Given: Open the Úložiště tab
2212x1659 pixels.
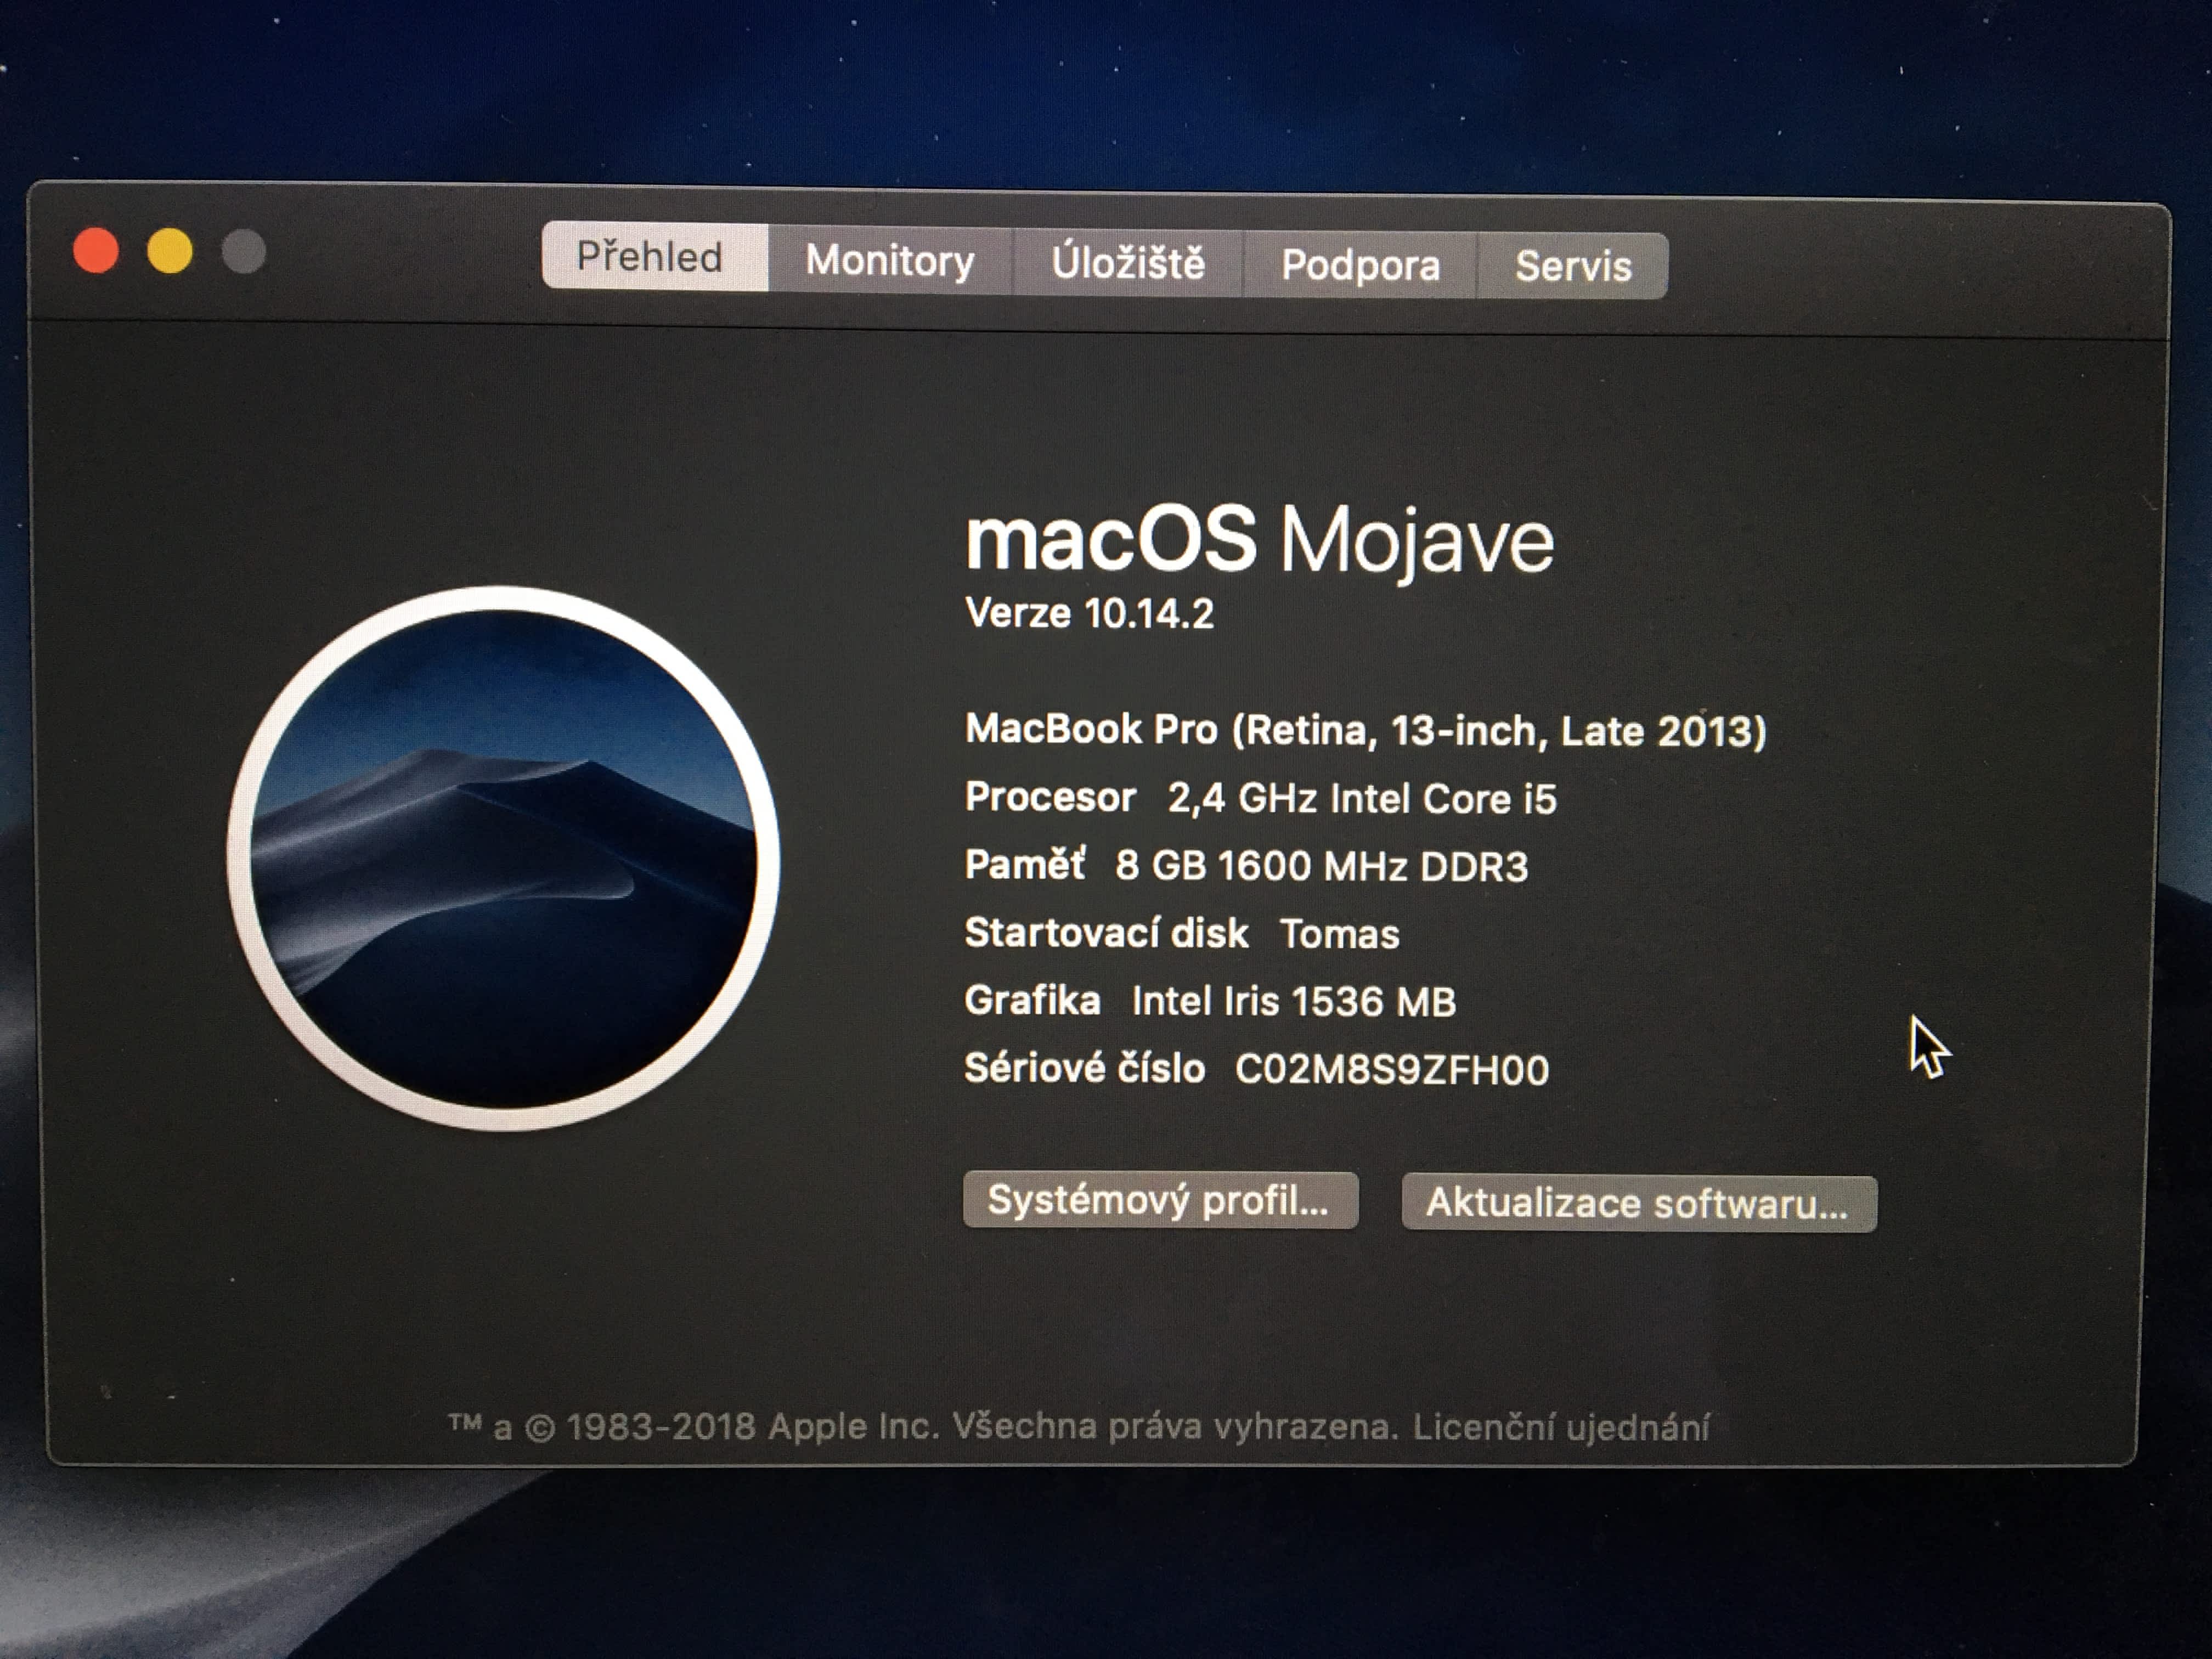Looking at the screenshot, I should pos(1128,263).
